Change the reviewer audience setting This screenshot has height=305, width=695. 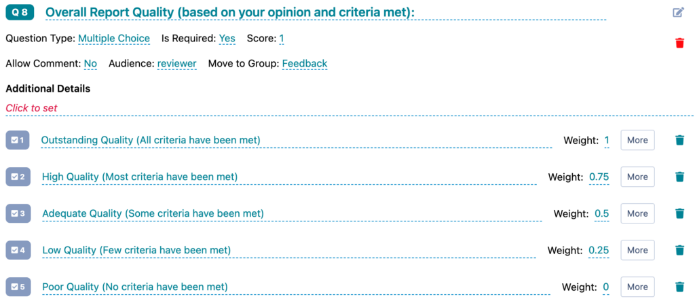point(176,64)
